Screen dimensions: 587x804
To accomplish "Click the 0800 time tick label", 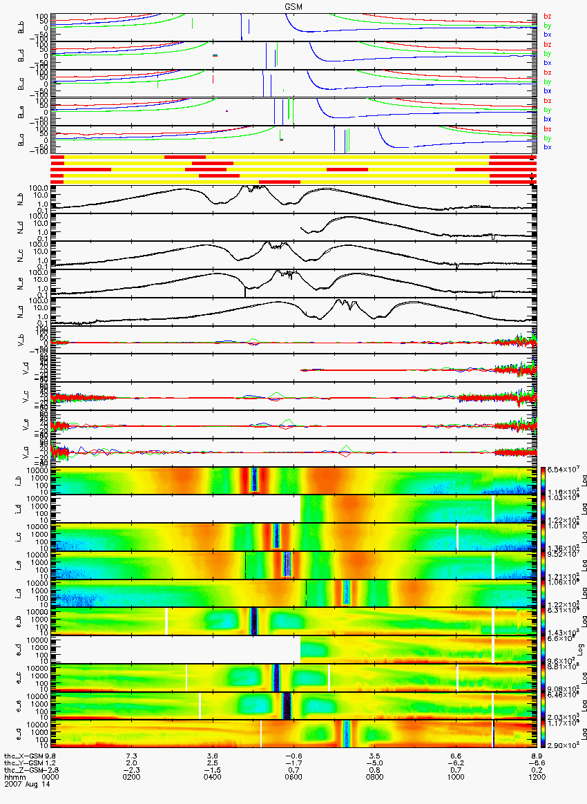I will pyautogui.click(x=375, y=776).
